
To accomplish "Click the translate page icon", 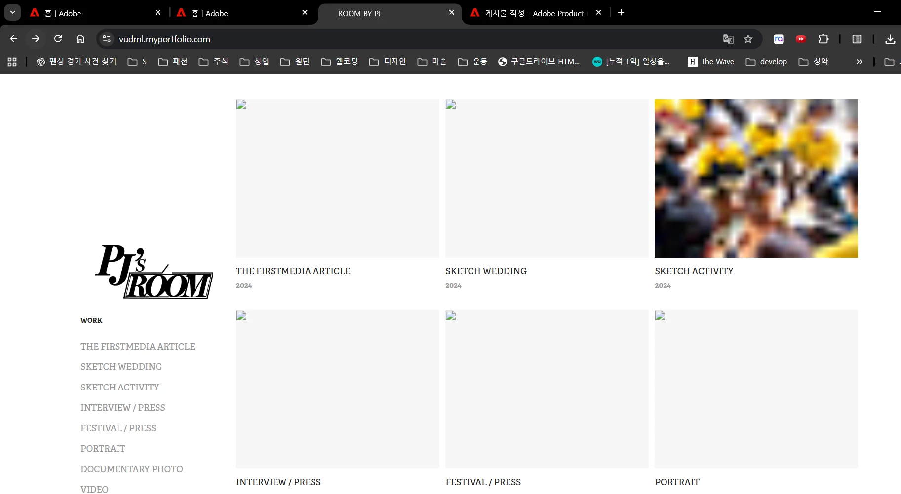I will (x=728, y=39).
